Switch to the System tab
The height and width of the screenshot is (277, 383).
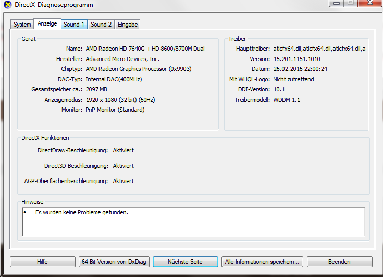pyautogui.click(x=22, y=25)
